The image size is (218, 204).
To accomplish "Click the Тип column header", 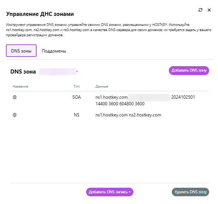I will (76, 86).
